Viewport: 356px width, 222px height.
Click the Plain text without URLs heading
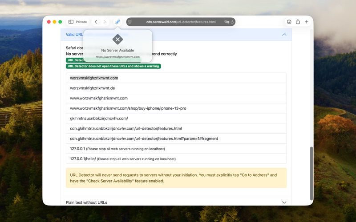tap(86, 202)
